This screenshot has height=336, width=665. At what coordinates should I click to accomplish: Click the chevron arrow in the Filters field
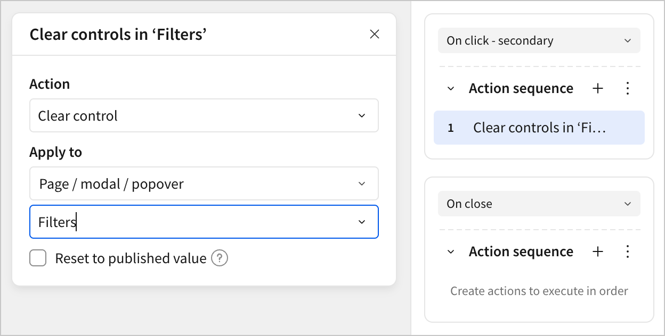click(x=362, y=222)
